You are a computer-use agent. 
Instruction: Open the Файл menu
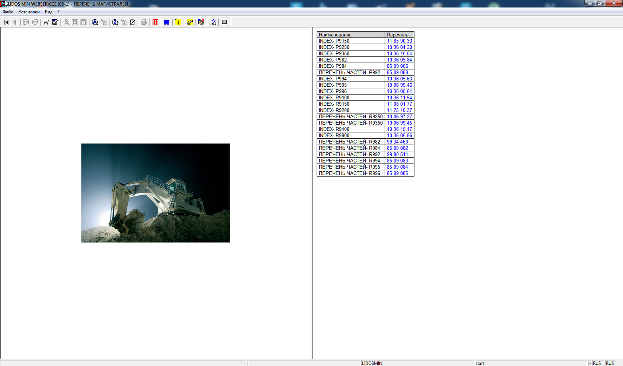(x=8, y=12)
